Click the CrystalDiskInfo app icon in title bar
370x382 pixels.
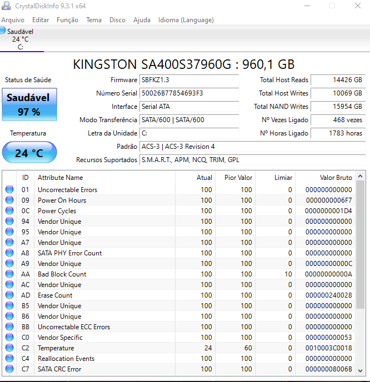6,6
